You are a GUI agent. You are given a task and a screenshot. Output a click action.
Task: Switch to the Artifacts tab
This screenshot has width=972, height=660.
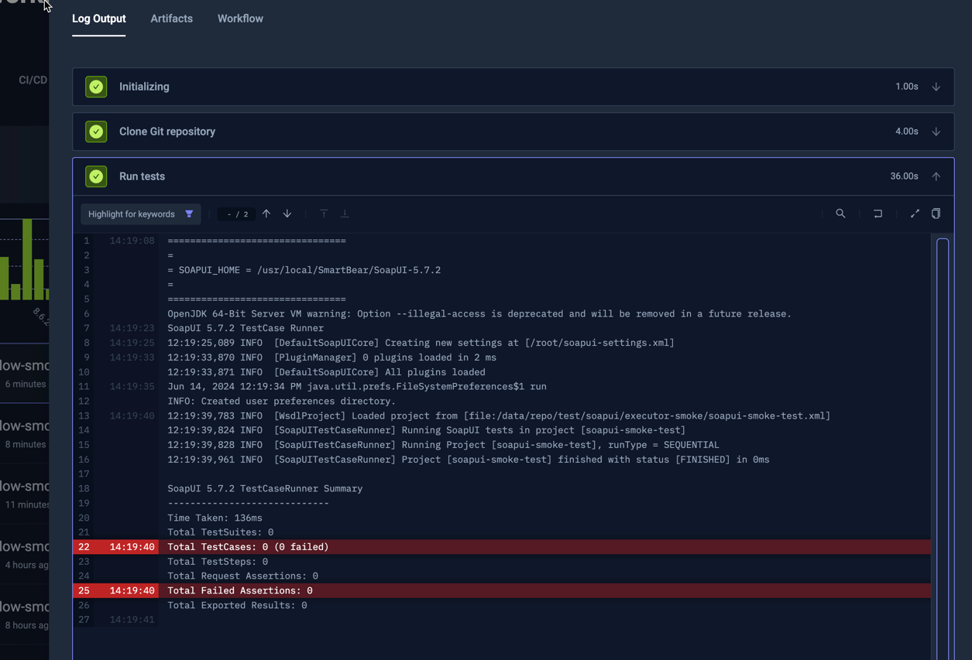tap(171, 19)
